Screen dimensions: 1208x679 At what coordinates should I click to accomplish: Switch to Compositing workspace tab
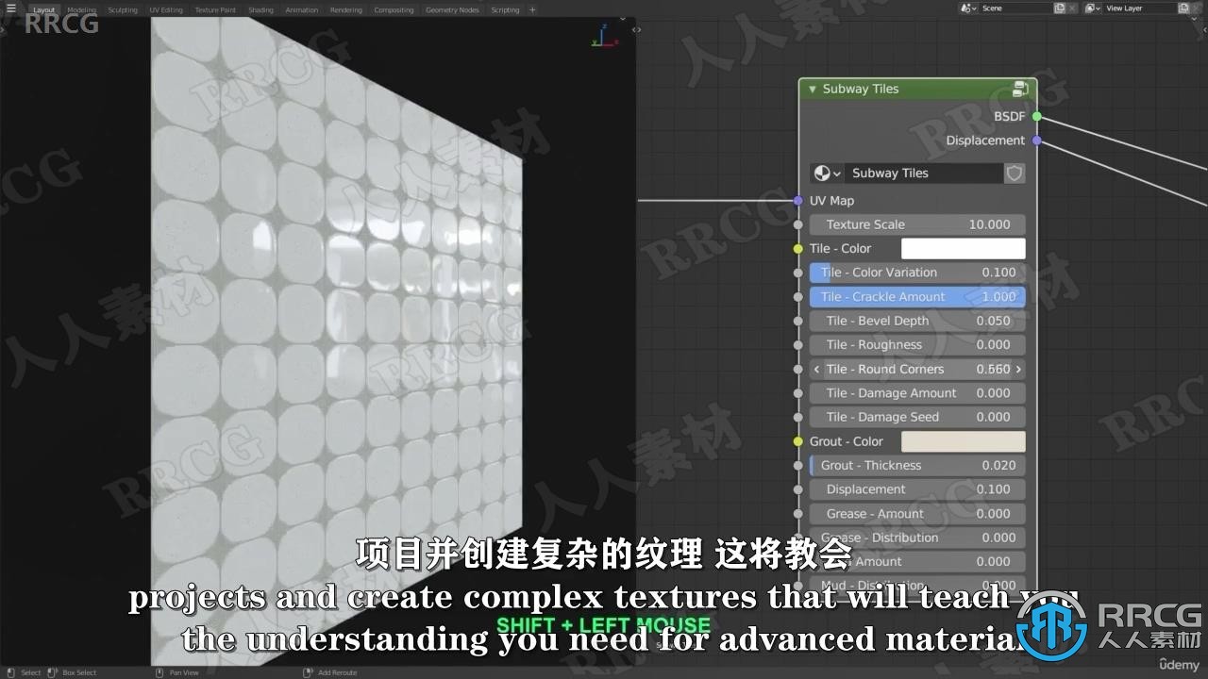pyautogui.click(x=394, y=9)
